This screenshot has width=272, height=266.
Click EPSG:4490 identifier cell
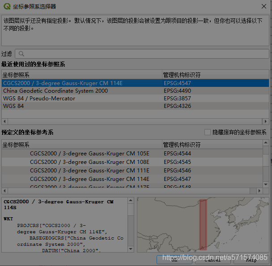coord(177,91)
